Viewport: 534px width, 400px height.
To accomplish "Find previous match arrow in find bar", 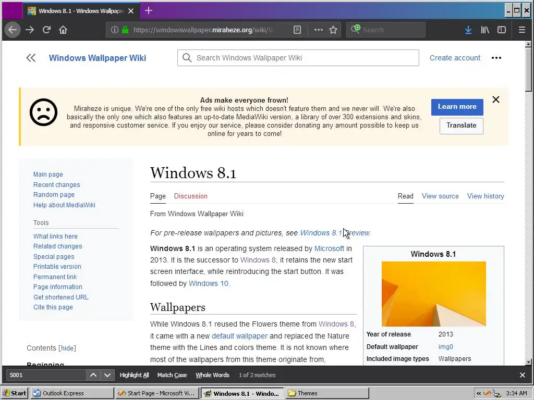I will 93,375.
